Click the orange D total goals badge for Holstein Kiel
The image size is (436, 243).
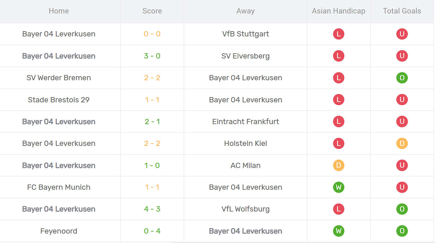pyautogui.click(x=402, y=143)
